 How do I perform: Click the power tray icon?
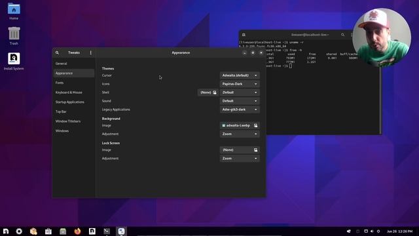(378, 231)
